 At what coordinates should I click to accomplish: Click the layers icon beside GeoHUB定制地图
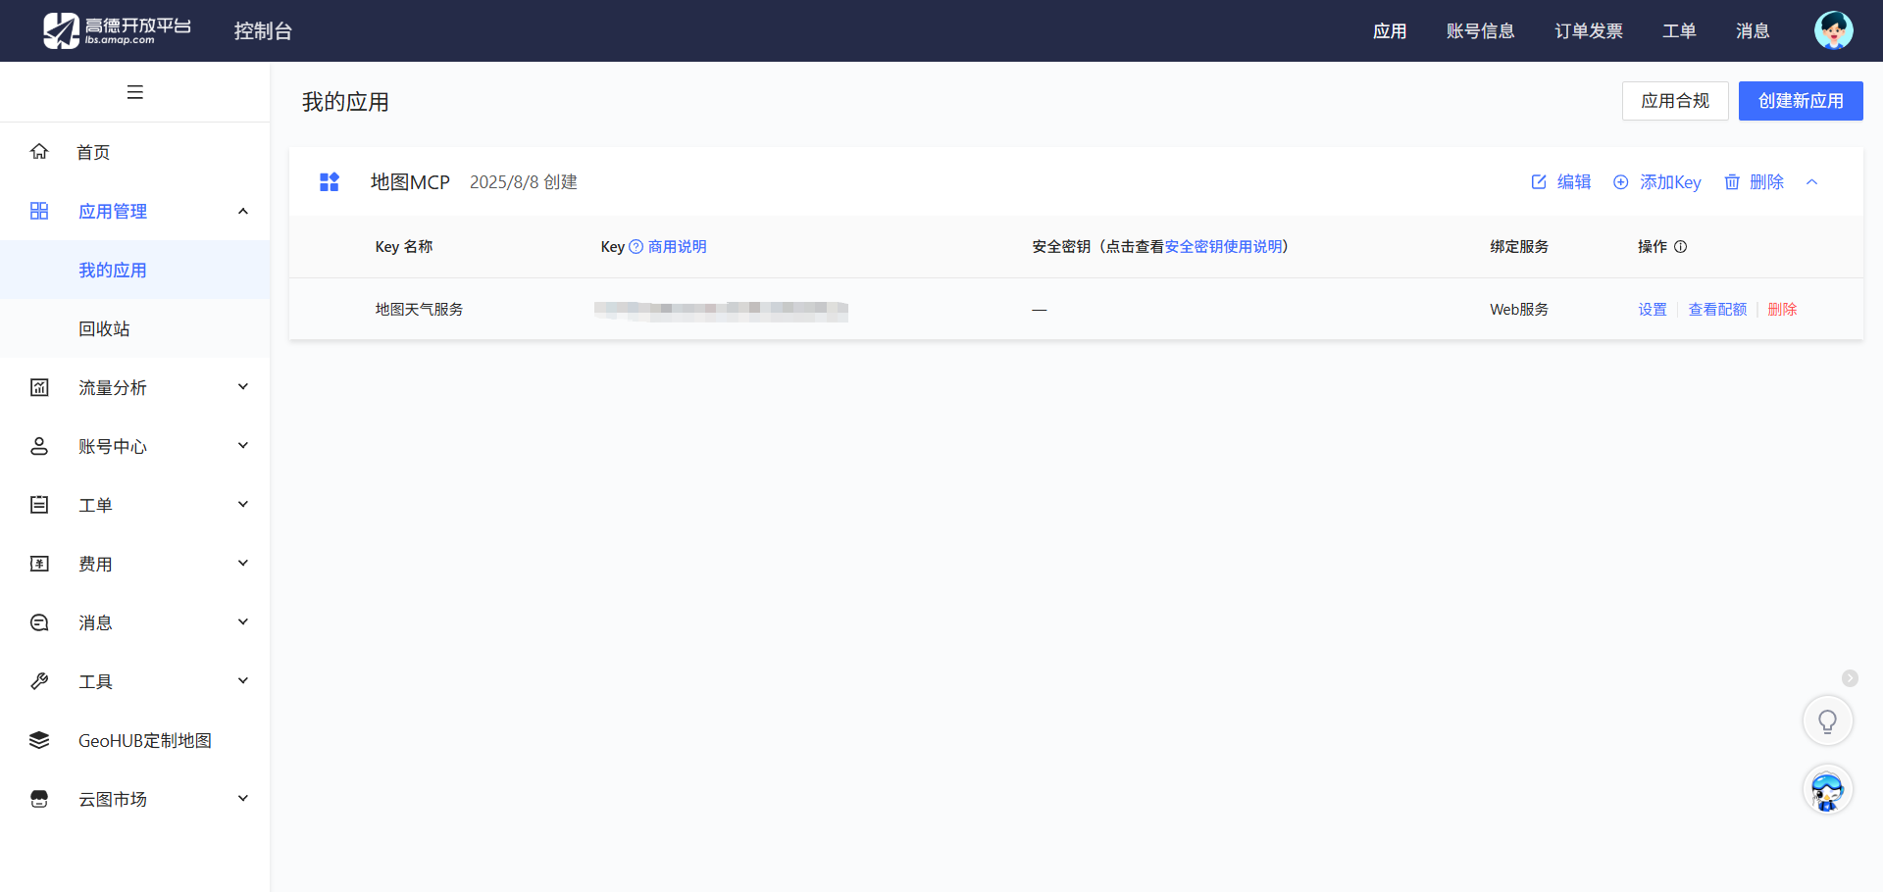39,740
